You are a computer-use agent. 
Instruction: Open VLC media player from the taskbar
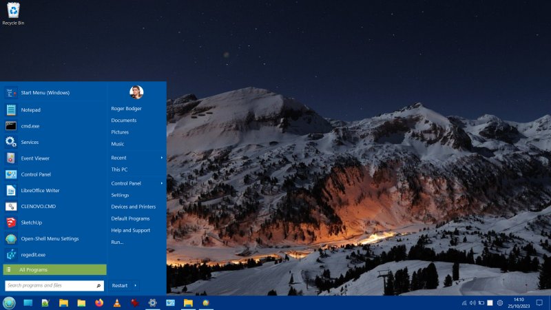click(117, 302)
